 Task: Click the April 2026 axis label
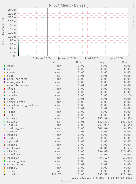click(x=91, y=58)
